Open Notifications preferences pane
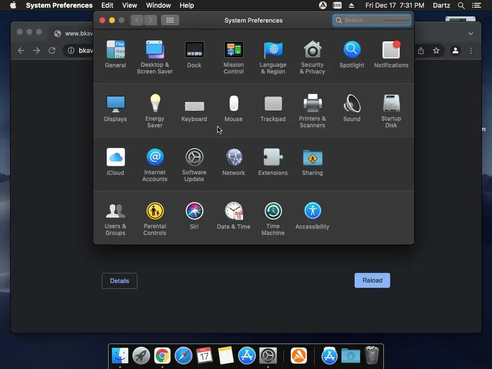 (391, 55)
